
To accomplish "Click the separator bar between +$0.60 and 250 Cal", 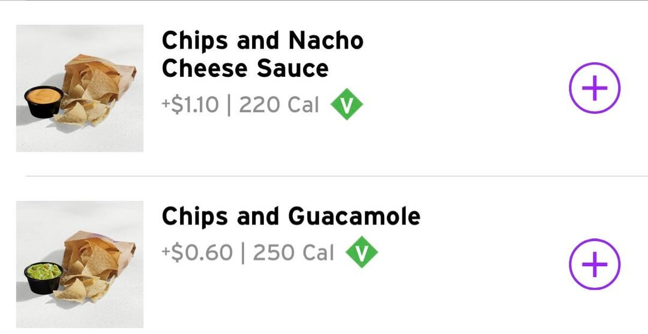I will [x=243, y=253].
